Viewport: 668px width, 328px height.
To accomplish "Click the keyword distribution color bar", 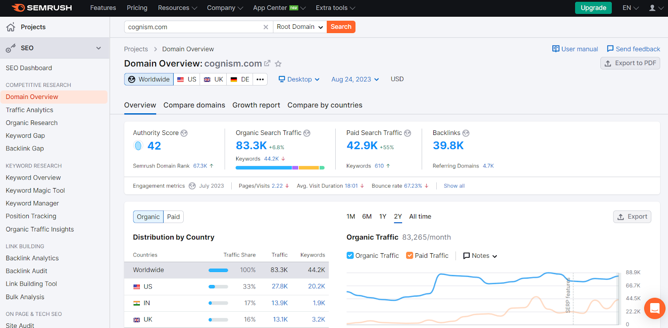I will 280,168.
